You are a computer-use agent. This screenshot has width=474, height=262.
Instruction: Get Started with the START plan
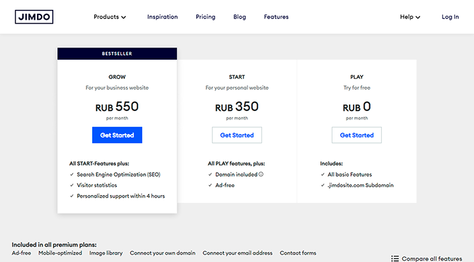237,135
